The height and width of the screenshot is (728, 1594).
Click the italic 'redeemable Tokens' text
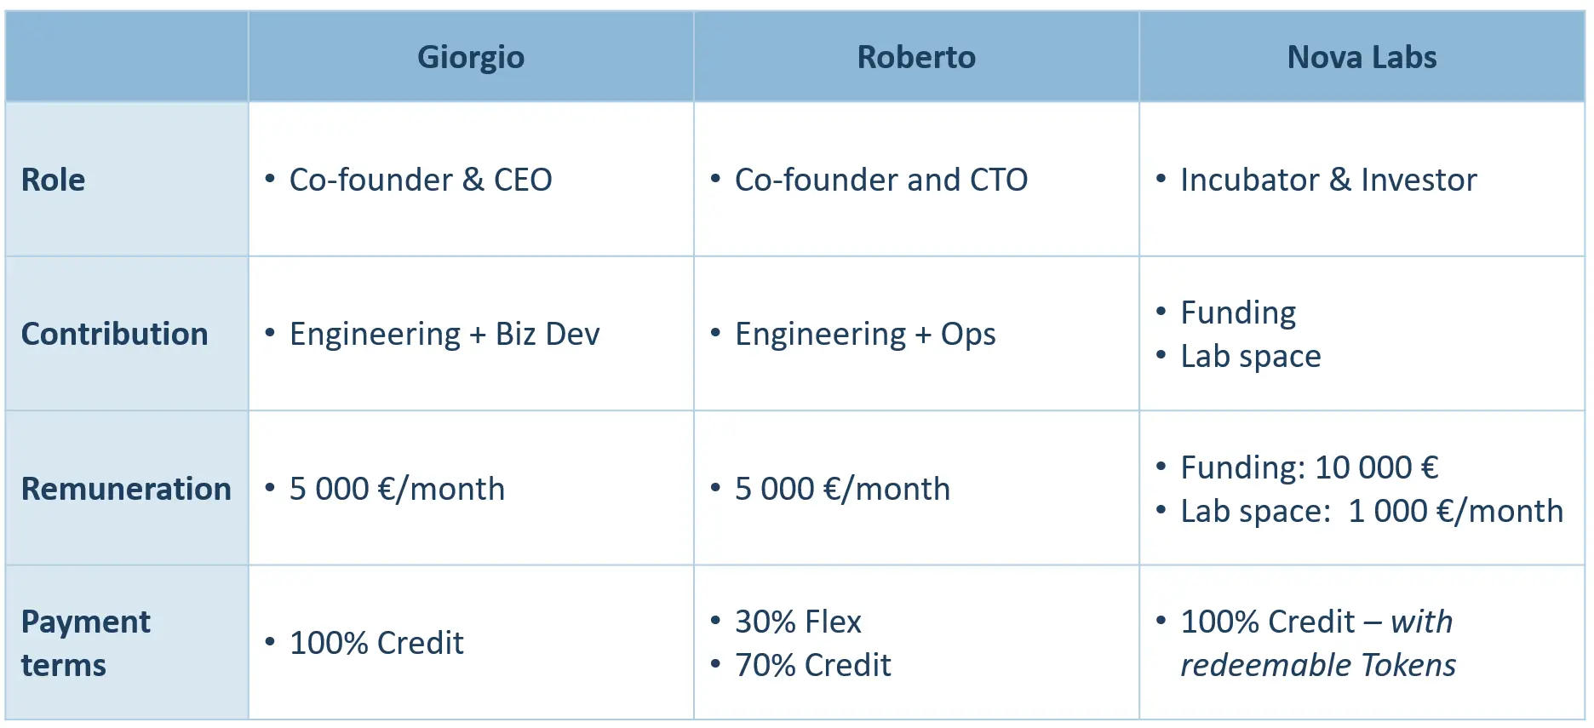(1318, 665)
